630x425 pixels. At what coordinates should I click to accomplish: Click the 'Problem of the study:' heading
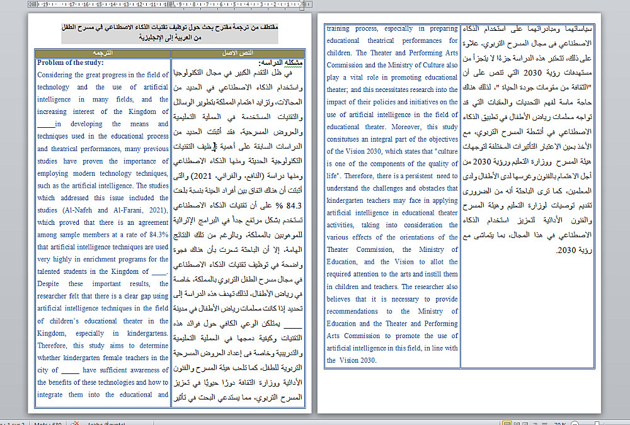[71, 63]
